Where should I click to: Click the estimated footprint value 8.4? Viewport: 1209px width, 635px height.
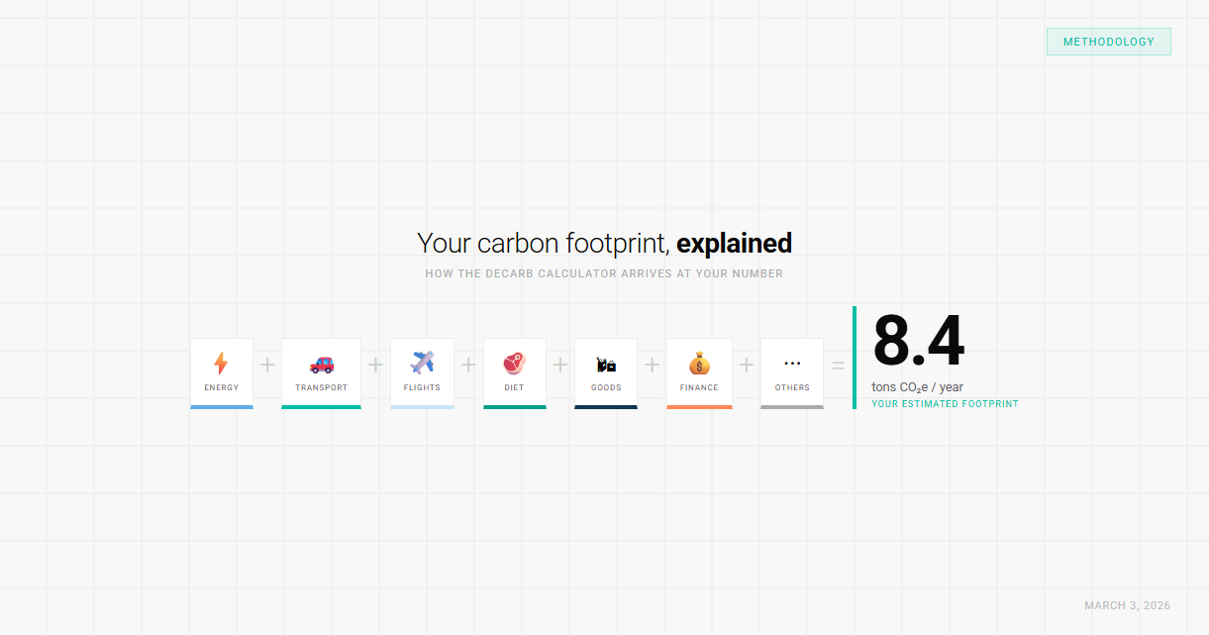point(917,341)
